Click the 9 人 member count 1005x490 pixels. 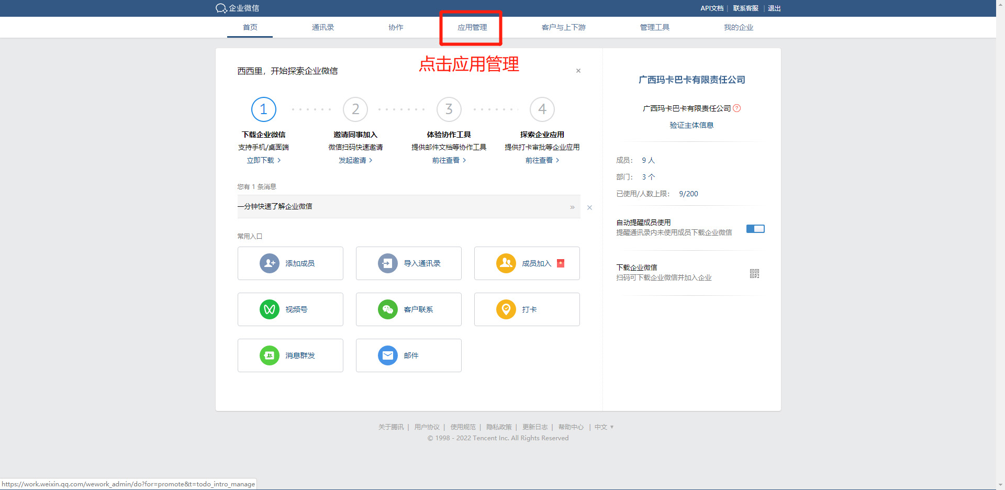pyautogui.click(x=649, y=160)
